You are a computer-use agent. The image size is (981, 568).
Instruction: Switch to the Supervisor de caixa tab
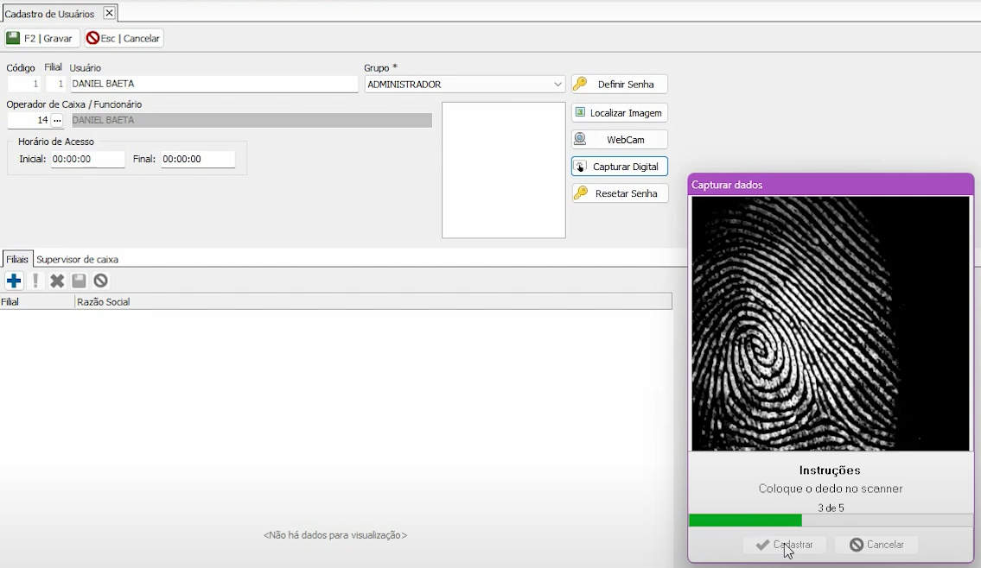tap(77, 259)
